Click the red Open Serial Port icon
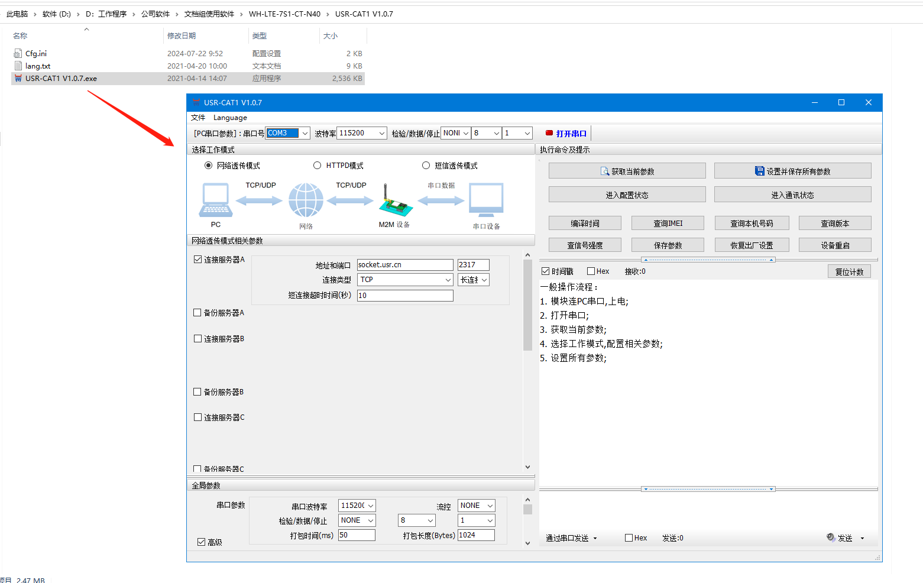Viewport: 923px width, 583px height. tap(549, 133)
